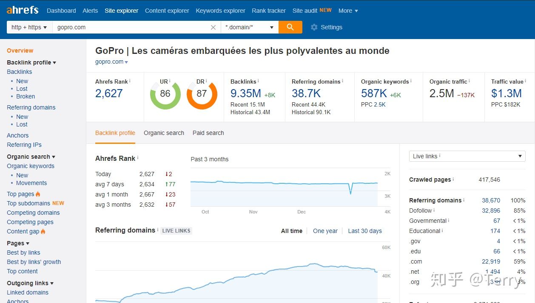Open Movements in the sidebar
535x303 pixels.
click(31, 183)
